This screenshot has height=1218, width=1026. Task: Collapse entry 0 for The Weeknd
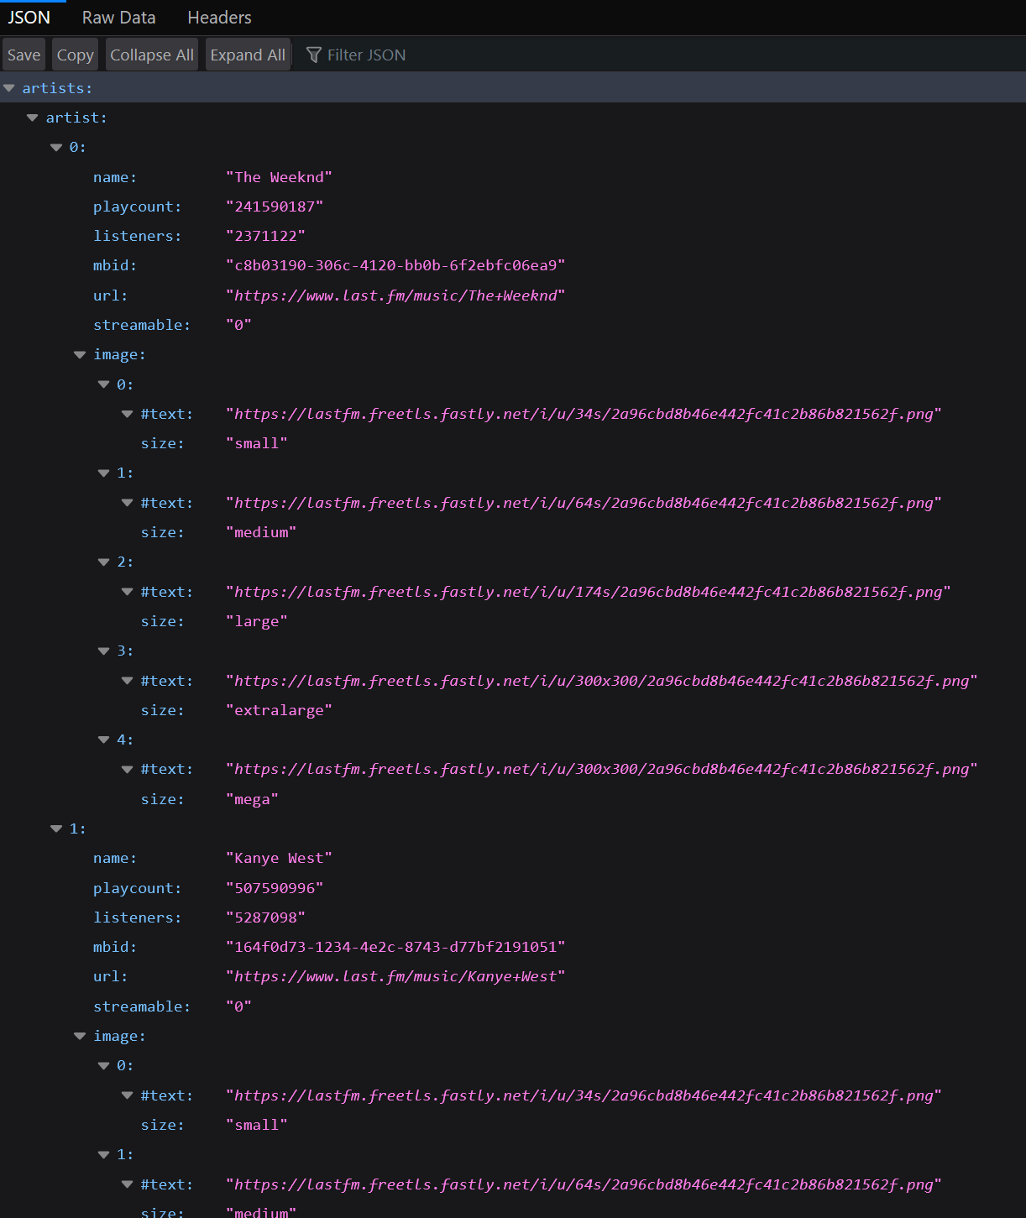[x=55, y=147]
